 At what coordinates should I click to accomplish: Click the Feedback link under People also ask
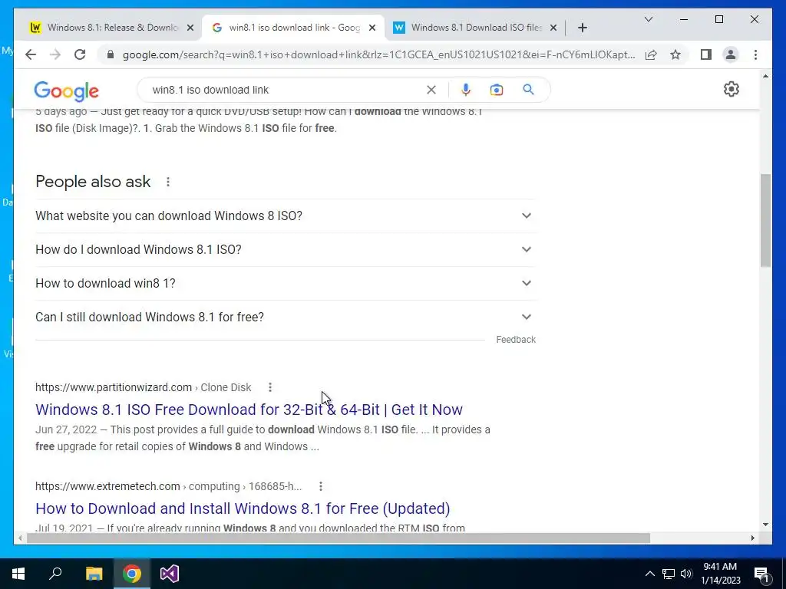516,340
